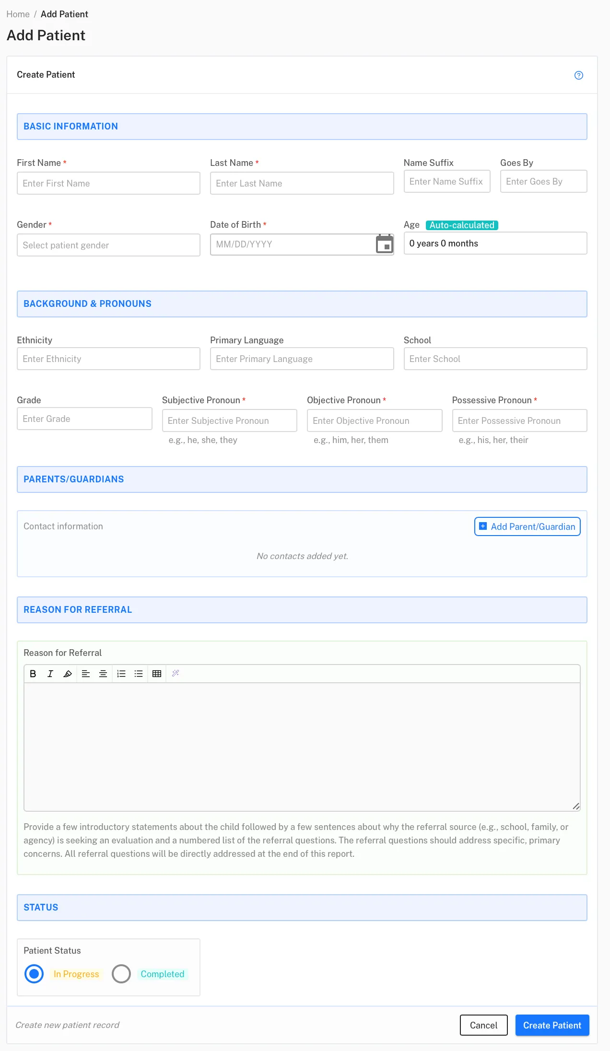
Task: Click the First Name input field
Action: pos(108,183)
